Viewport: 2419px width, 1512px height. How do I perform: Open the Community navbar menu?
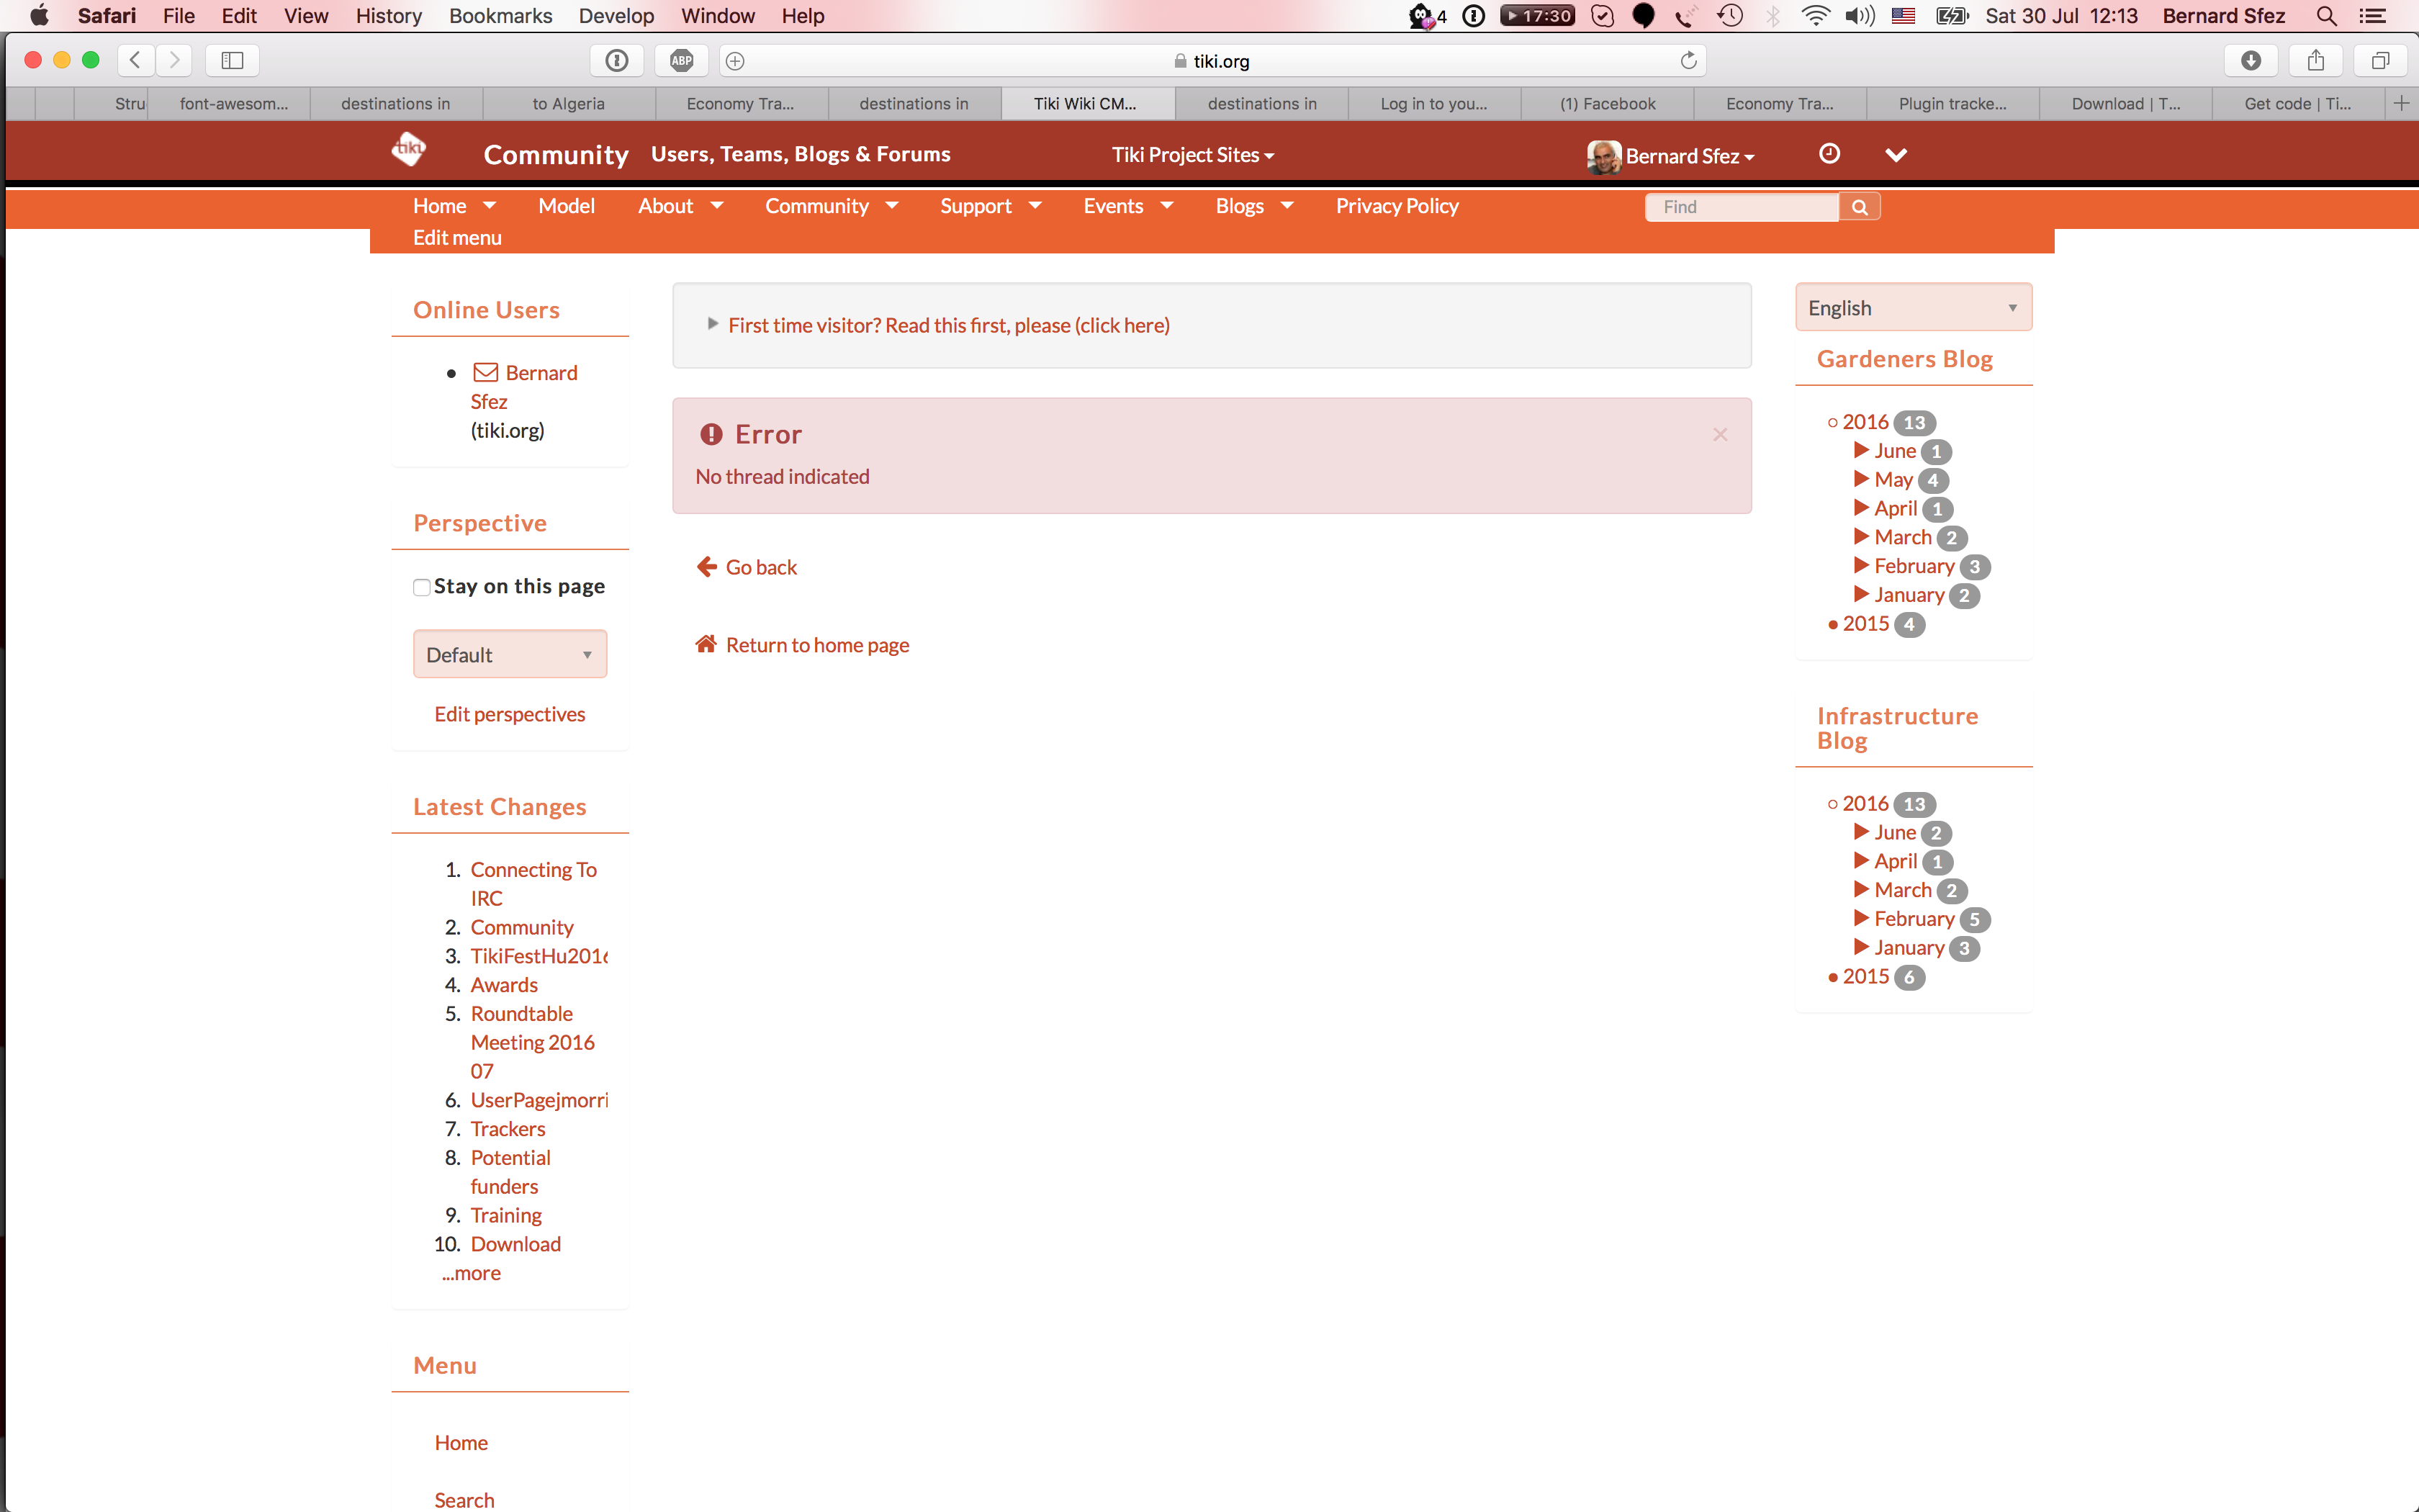point(832,206)
